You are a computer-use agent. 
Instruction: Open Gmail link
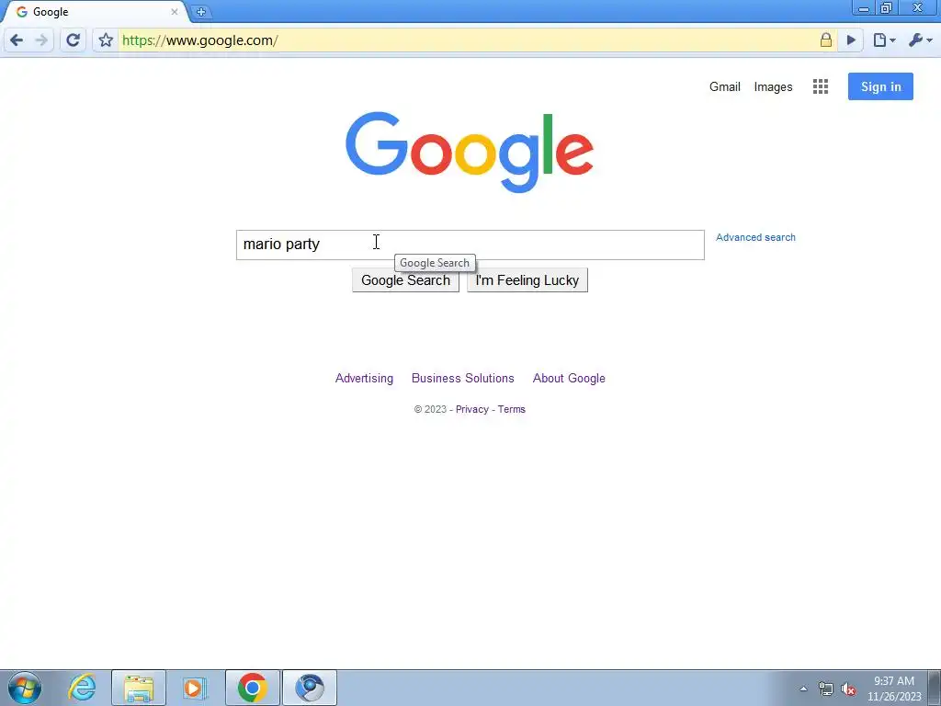[x=724, y=87]
